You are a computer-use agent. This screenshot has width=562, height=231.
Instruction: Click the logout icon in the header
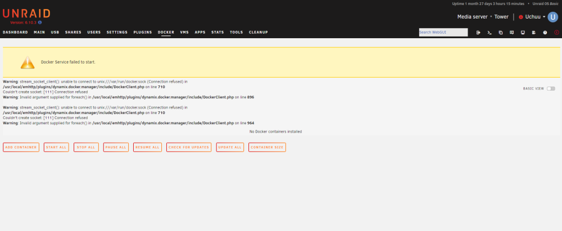[x=478, y=32]
